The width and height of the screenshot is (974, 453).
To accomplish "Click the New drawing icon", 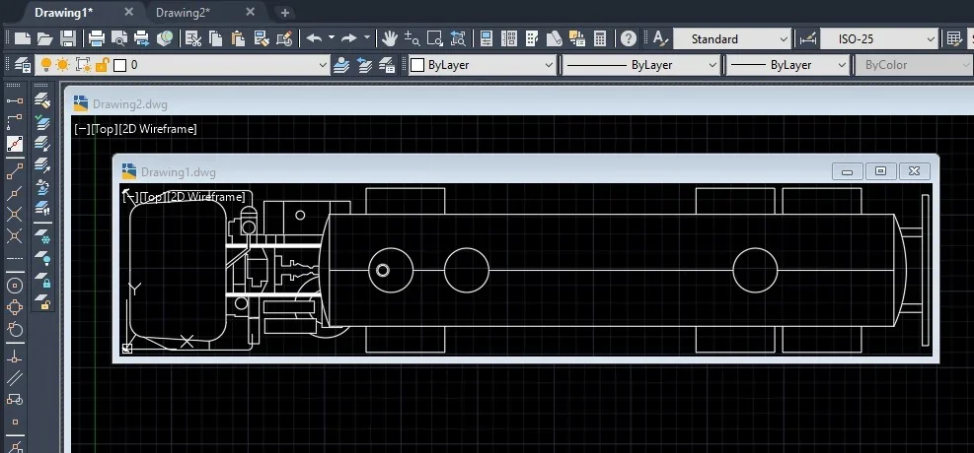I will (x=23, y=38).
